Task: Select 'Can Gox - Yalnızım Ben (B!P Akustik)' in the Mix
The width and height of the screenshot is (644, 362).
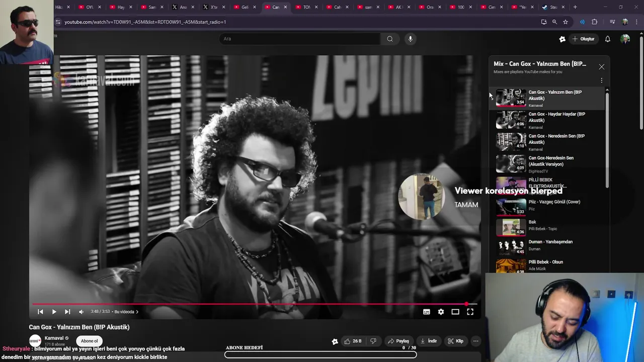Action: coord(548,99)
